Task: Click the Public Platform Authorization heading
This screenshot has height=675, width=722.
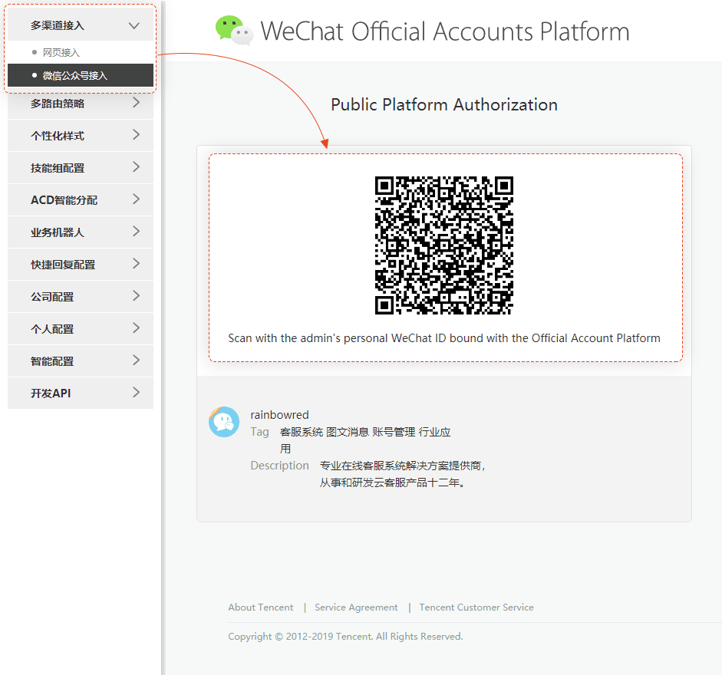Action: pos(444,104)
